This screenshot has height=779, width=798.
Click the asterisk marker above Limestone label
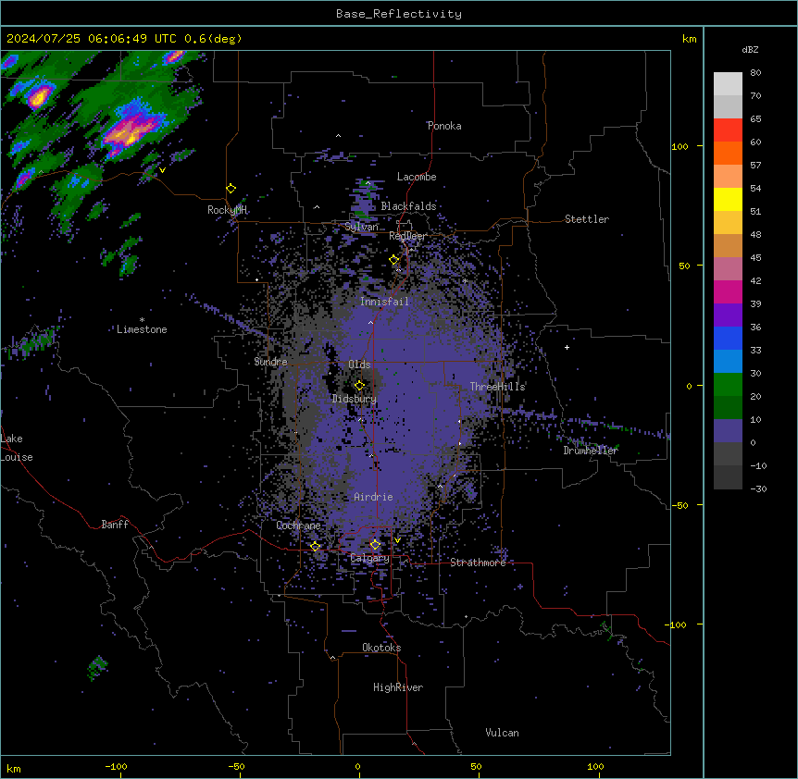[x=142, y=320]
